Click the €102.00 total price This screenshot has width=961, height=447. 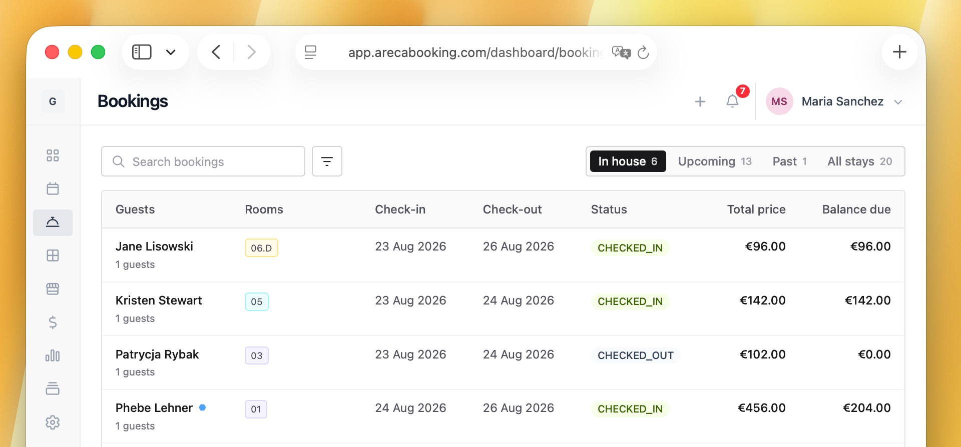coord(763,354)
